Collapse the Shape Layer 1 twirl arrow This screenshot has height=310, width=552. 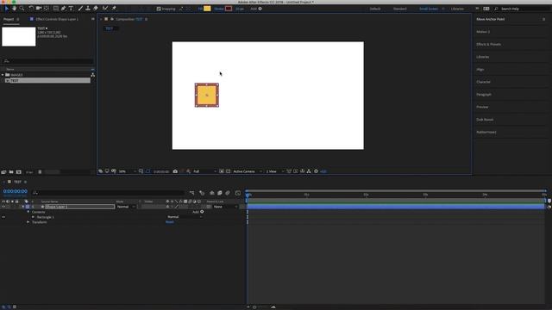click(x=23, y=207)
